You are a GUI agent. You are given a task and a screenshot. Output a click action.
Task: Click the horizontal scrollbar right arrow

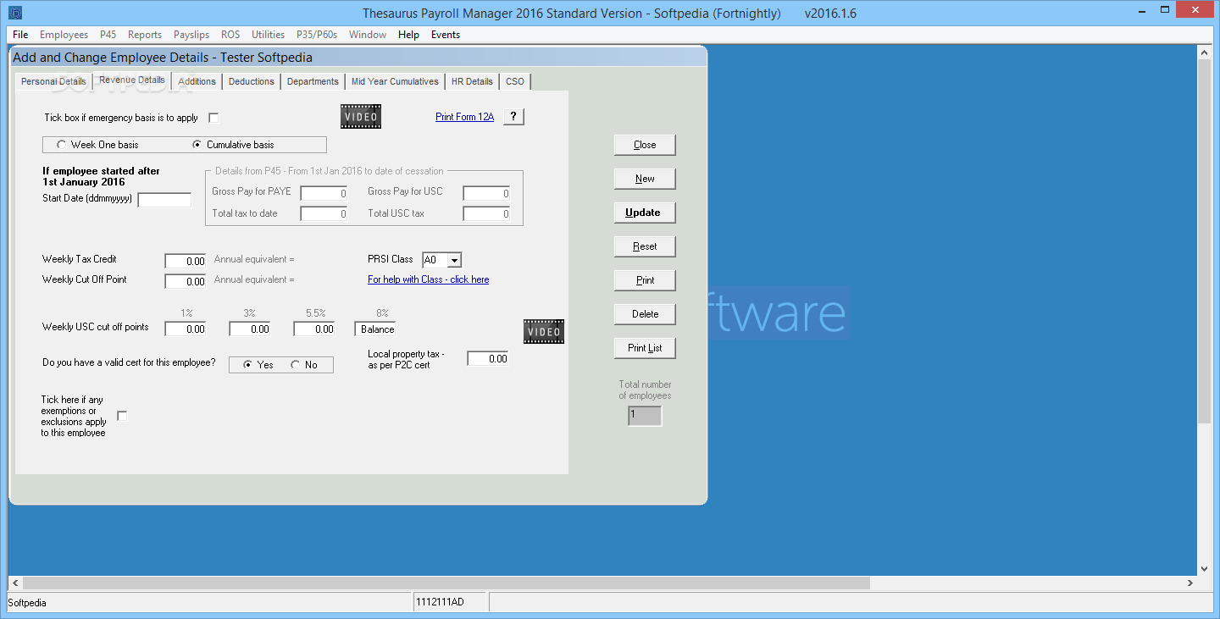pyautogui.click(x=1189, y=583)
